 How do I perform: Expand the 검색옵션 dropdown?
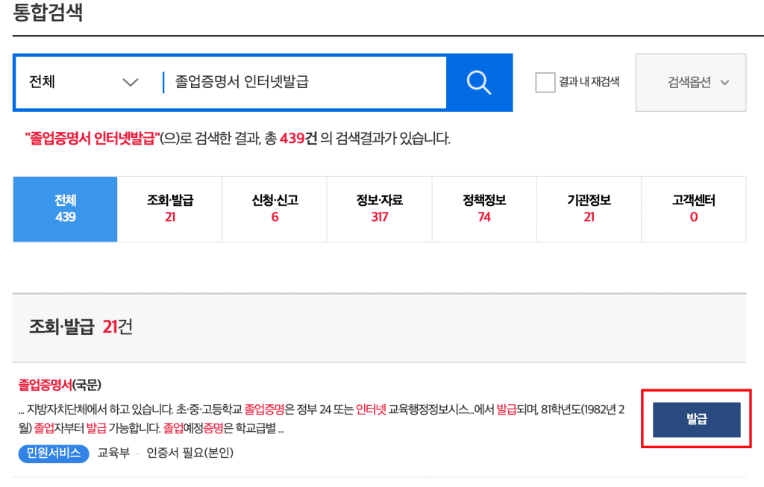point(690,82)
